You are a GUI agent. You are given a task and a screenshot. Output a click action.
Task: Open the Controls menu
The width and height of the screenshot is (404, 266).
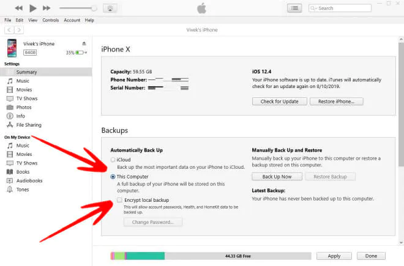coord(50,20)
